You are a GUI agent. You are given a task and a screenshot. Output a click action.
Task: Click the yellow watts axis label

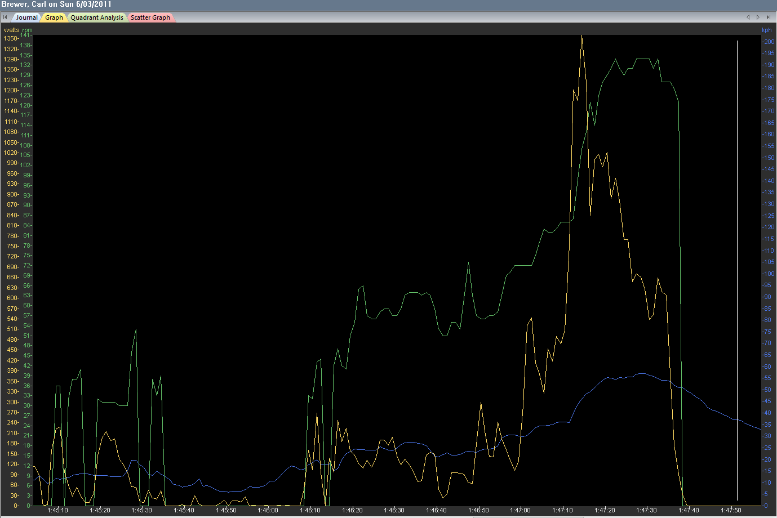pyautogui.click(x=11, y=30)
